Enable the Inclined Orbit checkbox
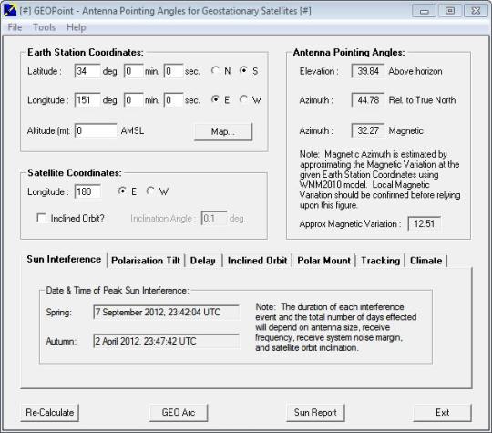 point(41,218)
